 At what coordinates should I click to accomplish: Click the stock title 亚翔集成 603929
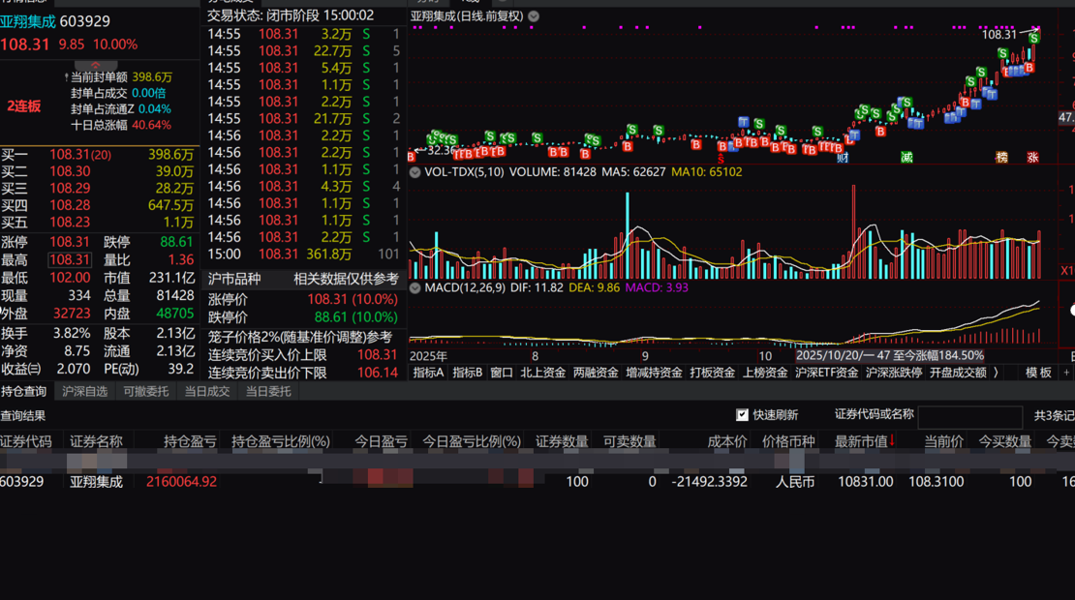55,22
